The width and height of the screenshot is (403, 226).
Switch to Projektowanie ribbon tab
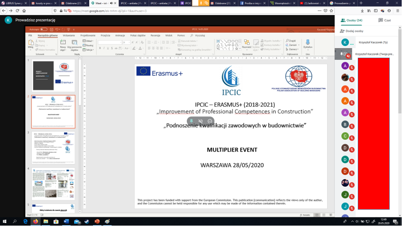tap(88, 35)
